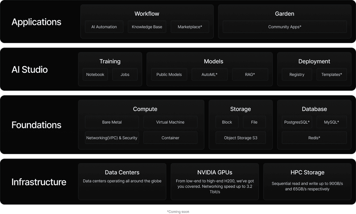
Task: Select Bare Metal compute option
Action: pyautogui.click(x=112, y=122)
